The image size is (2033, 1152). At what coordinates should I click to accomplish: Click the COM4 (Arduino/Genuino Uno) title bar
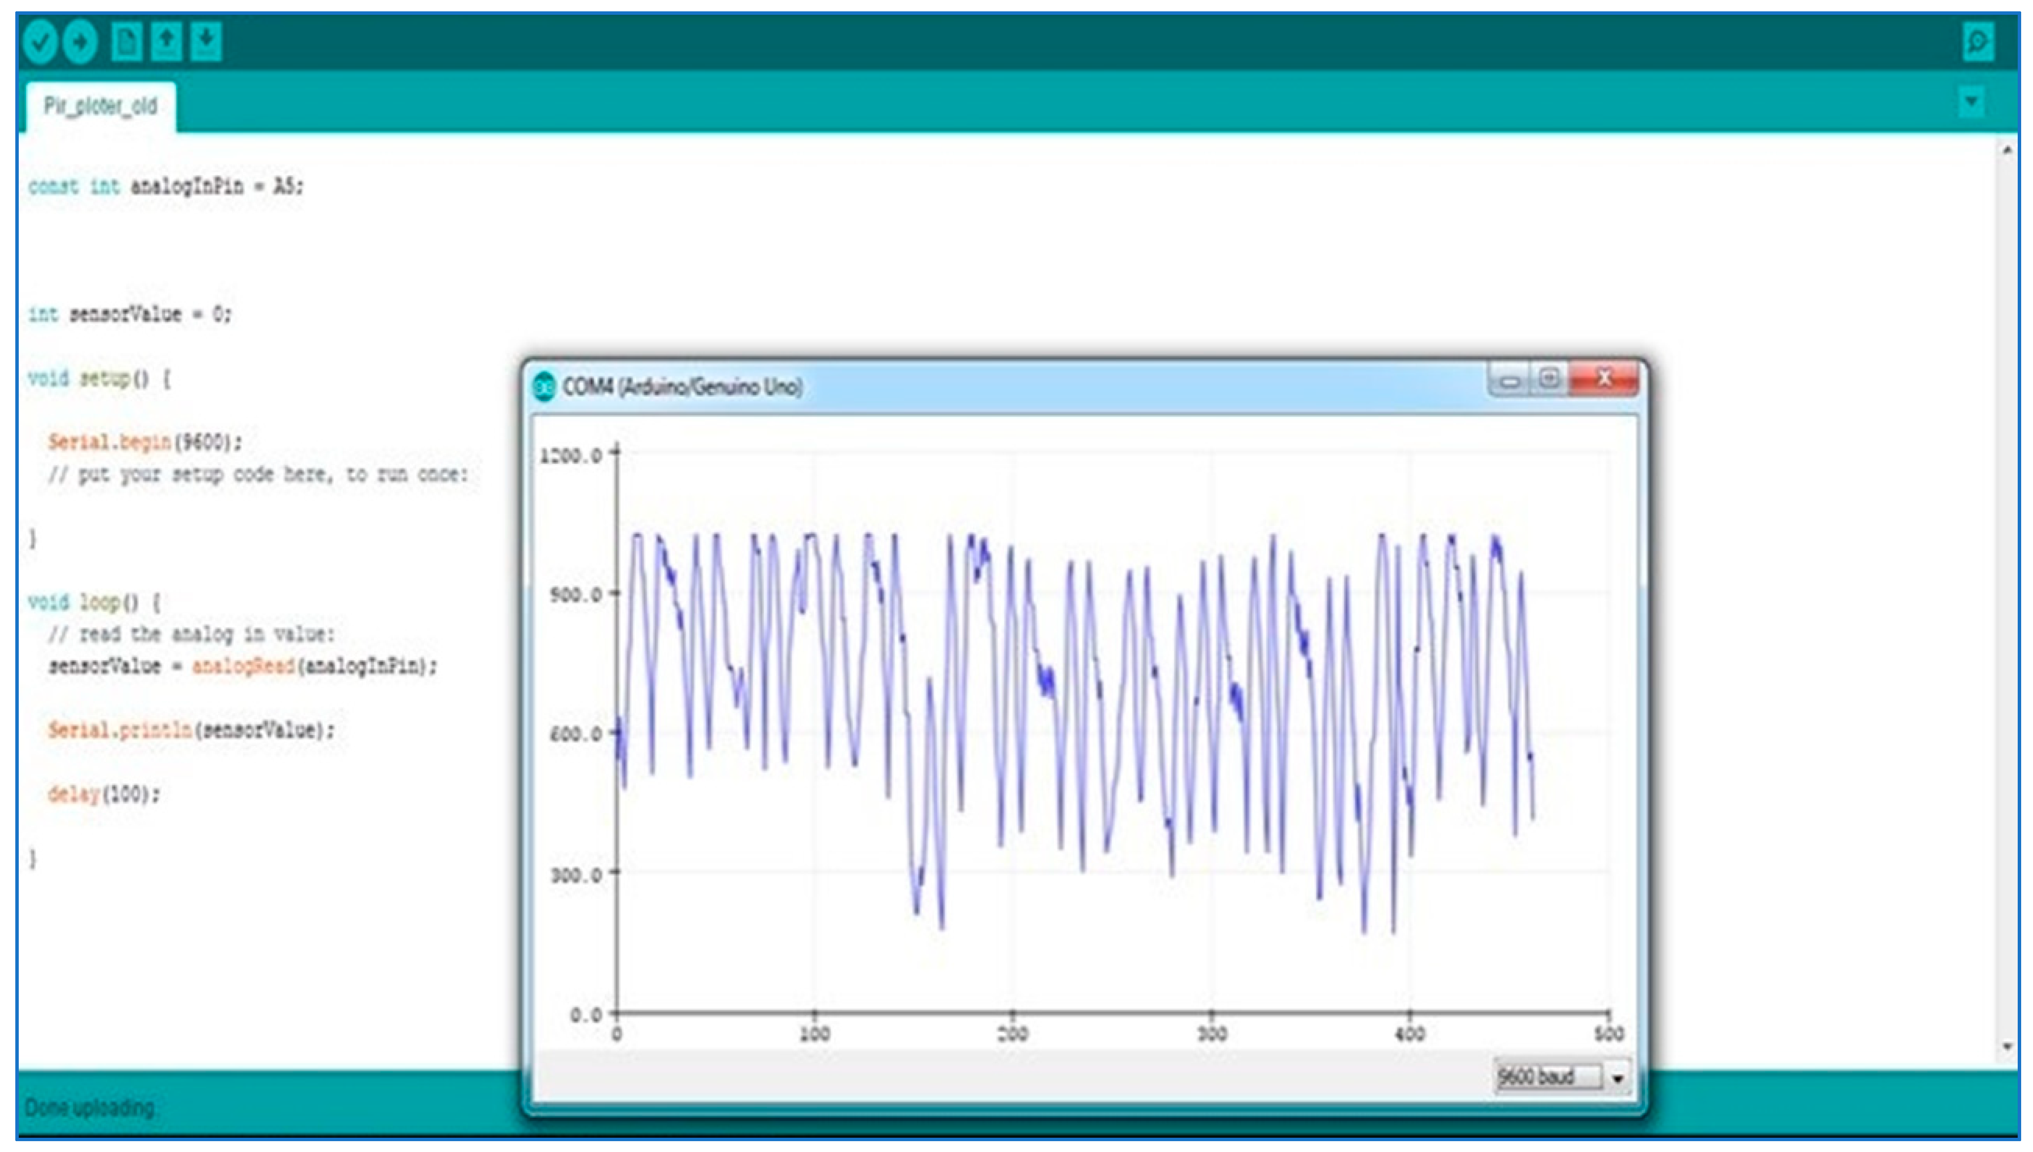[x=1029, y=387]
